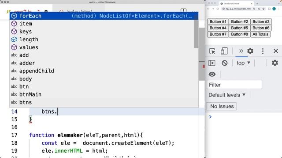Open the browser profile avatar
The width and height of the screenshot is (282, 158).
(x=274, y=9)
